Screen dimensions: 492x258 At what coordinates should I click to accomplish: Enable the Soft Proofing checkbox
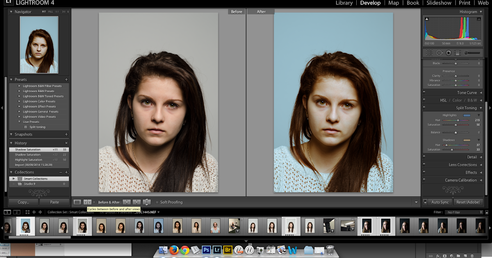[x=157, y=202]
